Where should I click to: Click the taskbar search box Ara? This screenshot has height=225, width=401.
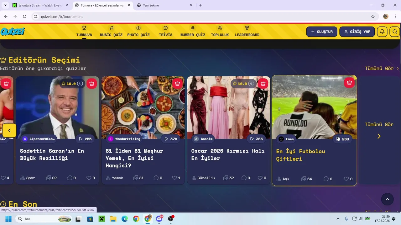click(x=44, y=219)
